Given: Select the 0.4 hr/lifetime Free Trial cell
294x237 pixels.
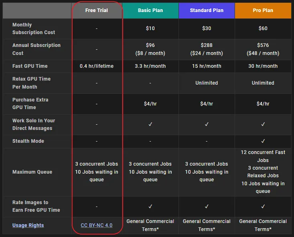Looking at the screenshot, I should tap(97, 66).
